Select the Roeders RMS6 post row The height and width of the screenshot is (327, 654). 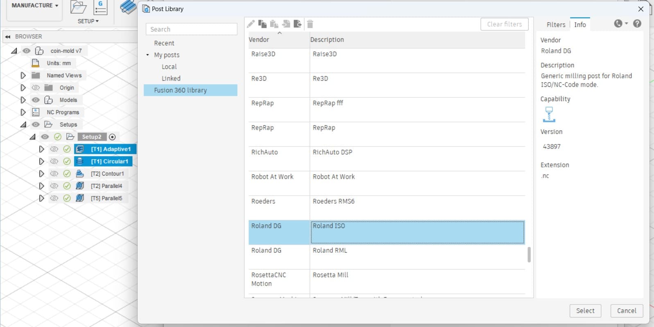(387, 208)
